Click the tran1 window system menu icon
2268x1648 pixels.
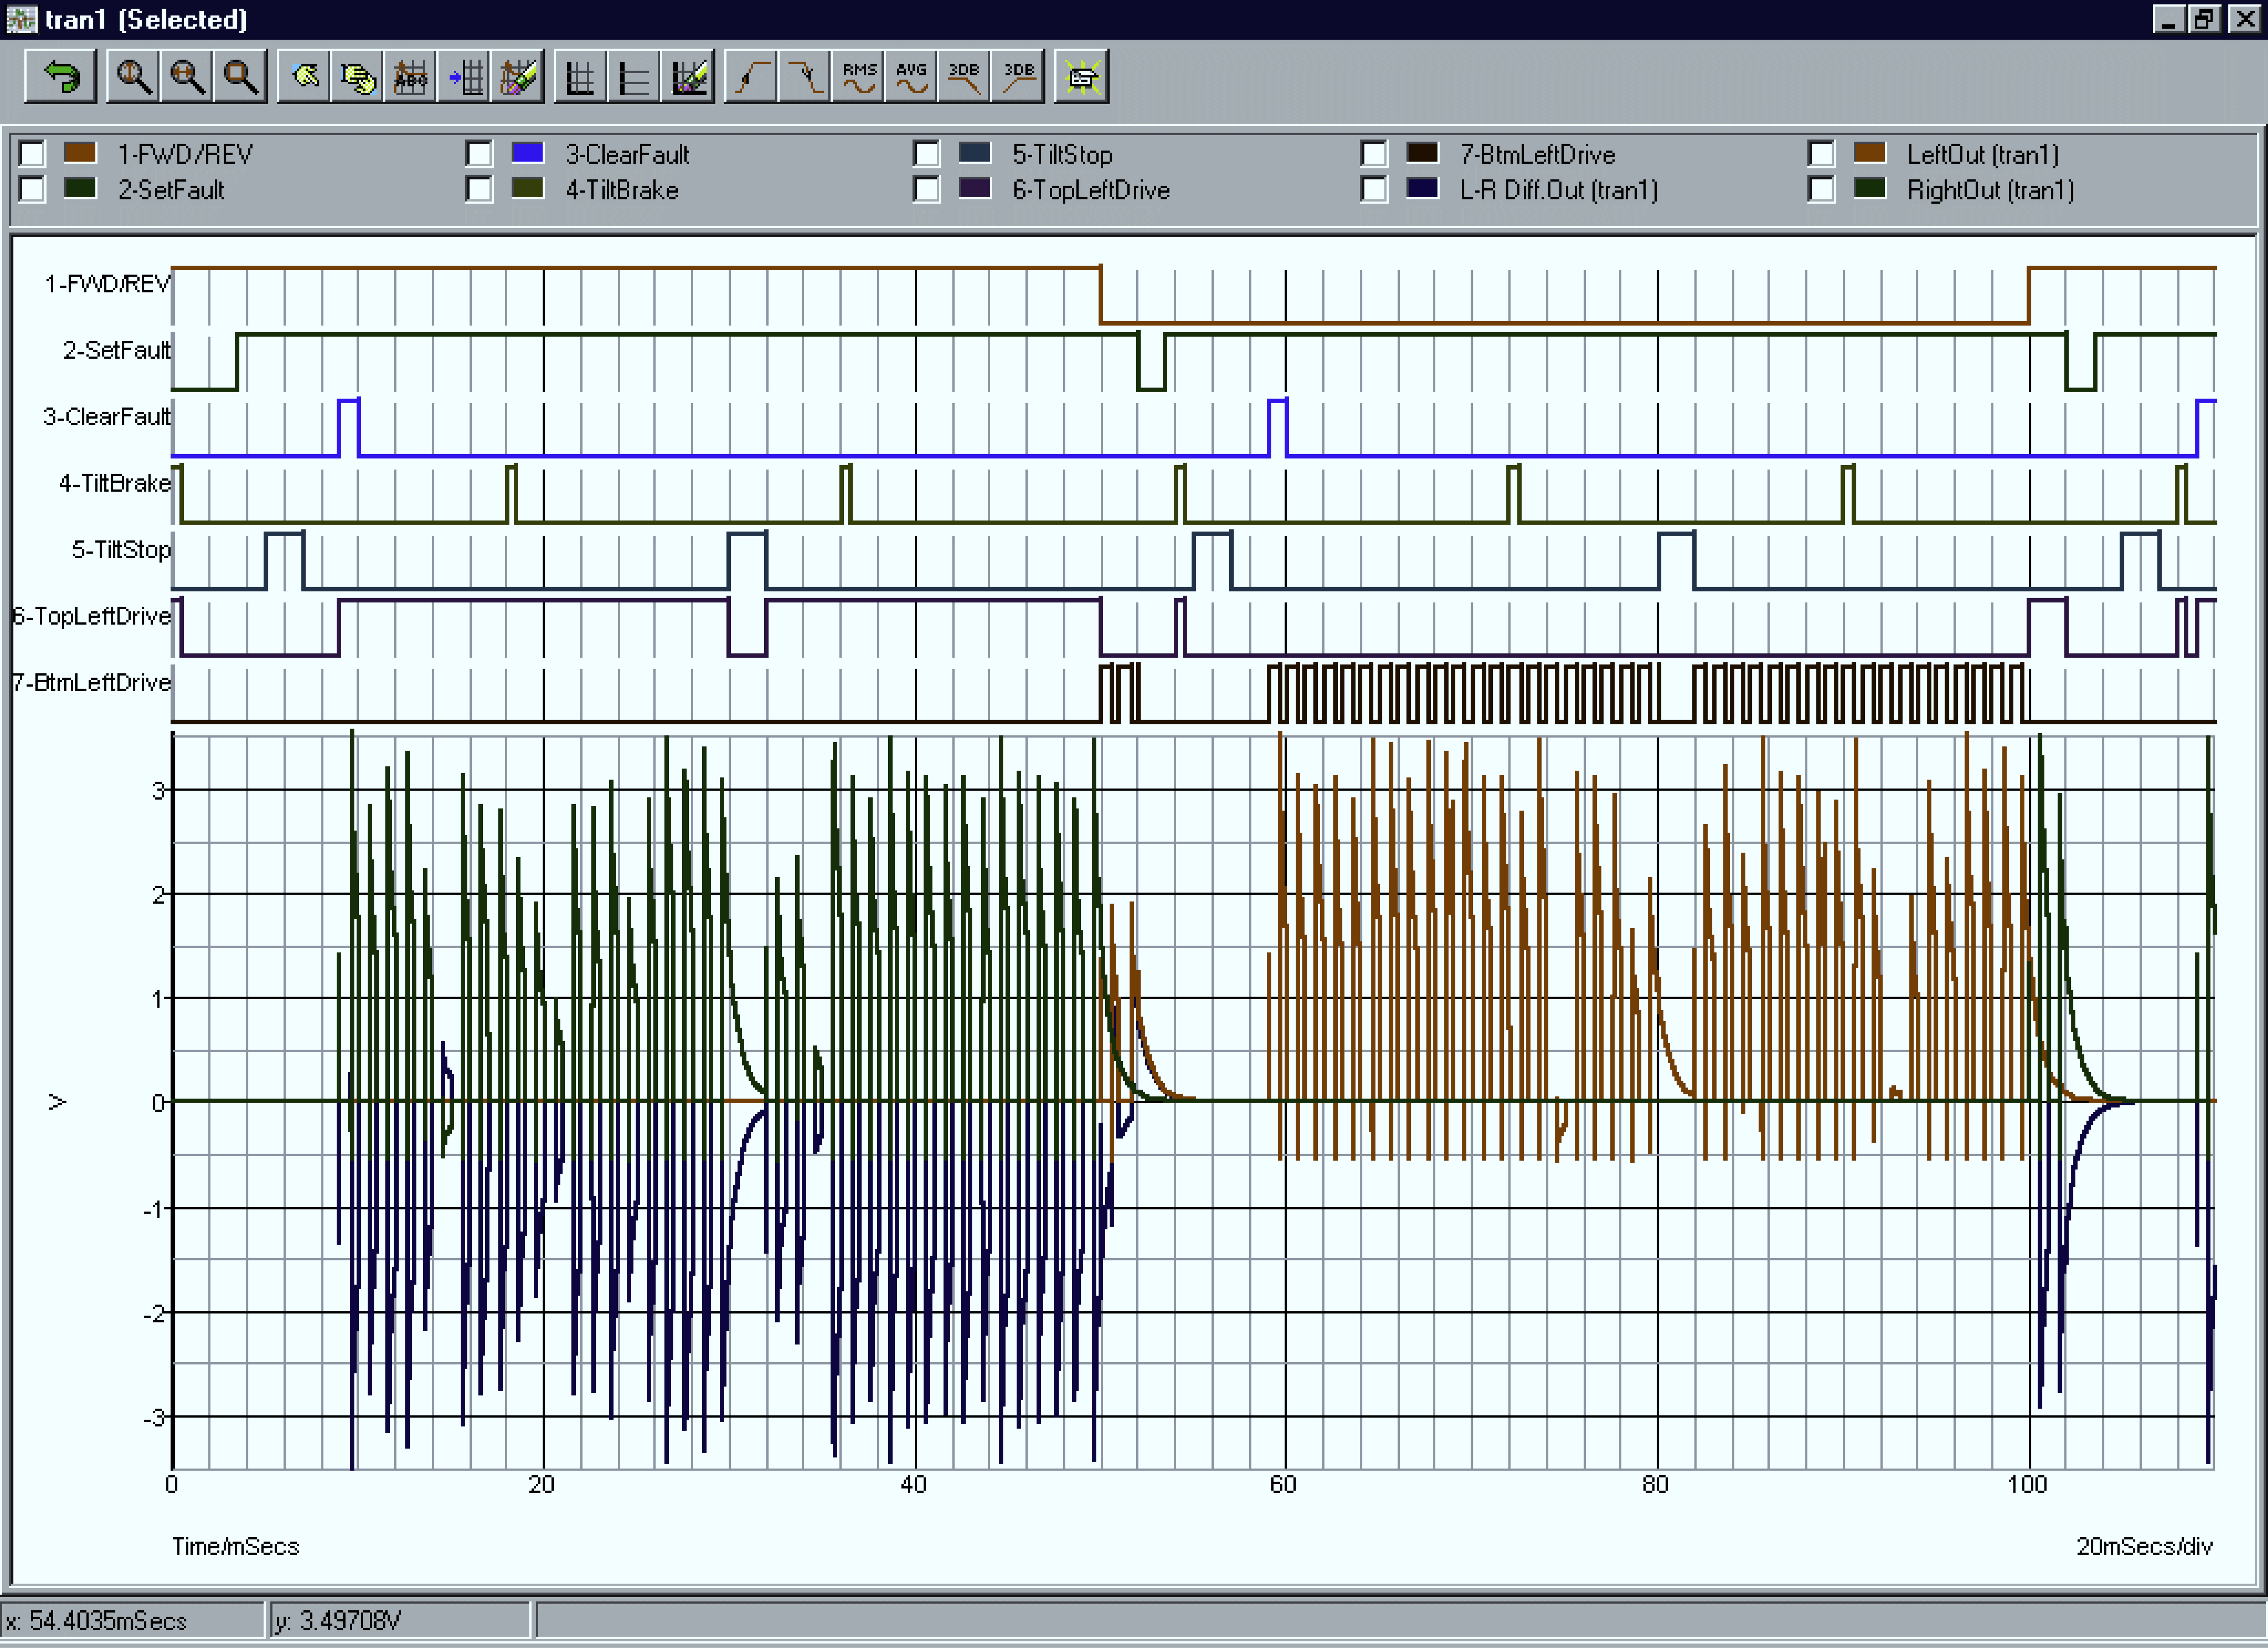pyautogui.click(x=20, y=19)
